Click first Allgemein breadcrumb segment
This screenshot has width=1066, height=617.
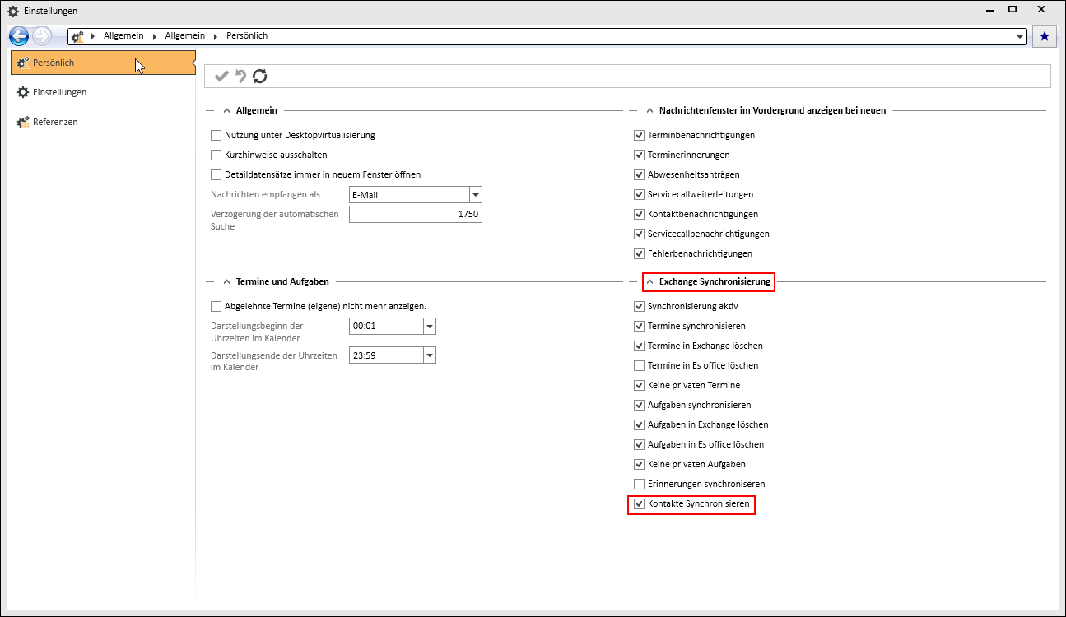pyautogui.click(x=123, y=36)
